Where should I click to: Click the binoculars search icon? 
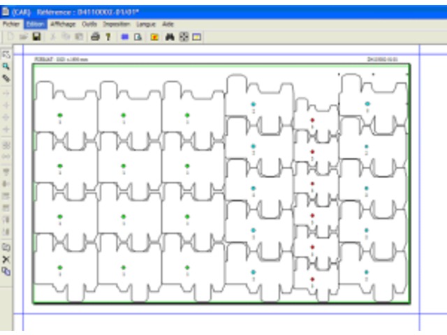tap(169, 36)
